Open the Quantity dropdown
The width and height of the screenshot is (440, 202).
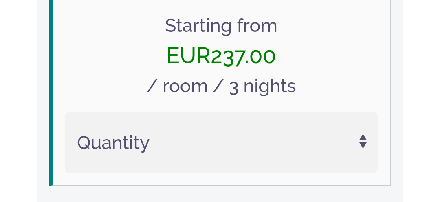coord(221,142)
